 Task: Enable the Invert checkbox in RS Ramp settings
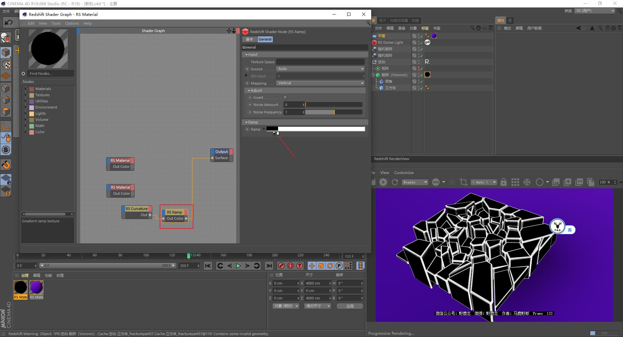tap(285, 97)
